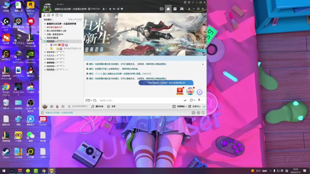Screen dimensions: 310x174
Task: Click my avatar in the bottom control bar
Action: (45, 106)
